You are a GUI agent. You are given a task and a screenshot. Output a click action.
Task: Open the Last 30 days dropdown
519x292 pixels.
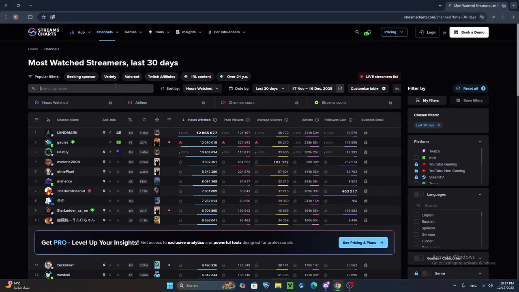pos(270,88)
